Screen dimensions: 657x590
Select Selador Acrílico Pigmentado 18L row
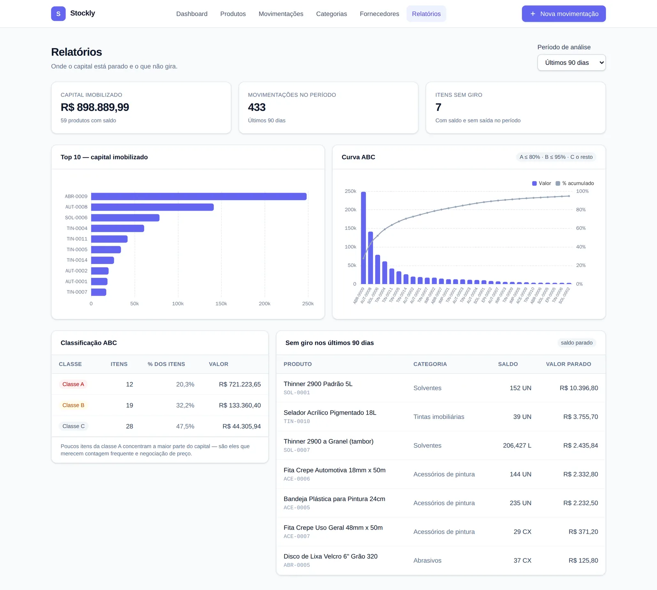pos(441,417)
